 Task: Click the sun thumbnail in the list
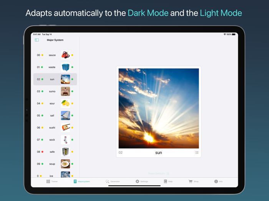[x=65, y=79]
